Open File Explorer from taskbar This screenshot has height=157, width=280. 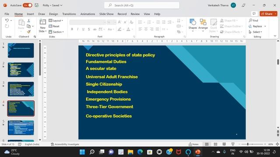(x=130, y=152)
